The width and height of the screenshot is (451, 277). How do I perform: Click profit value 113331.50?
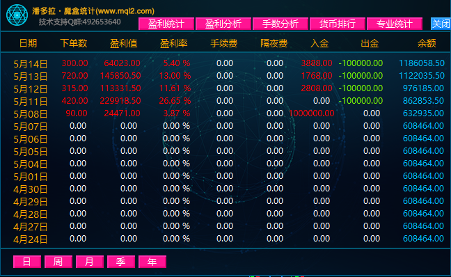[120, 88]
